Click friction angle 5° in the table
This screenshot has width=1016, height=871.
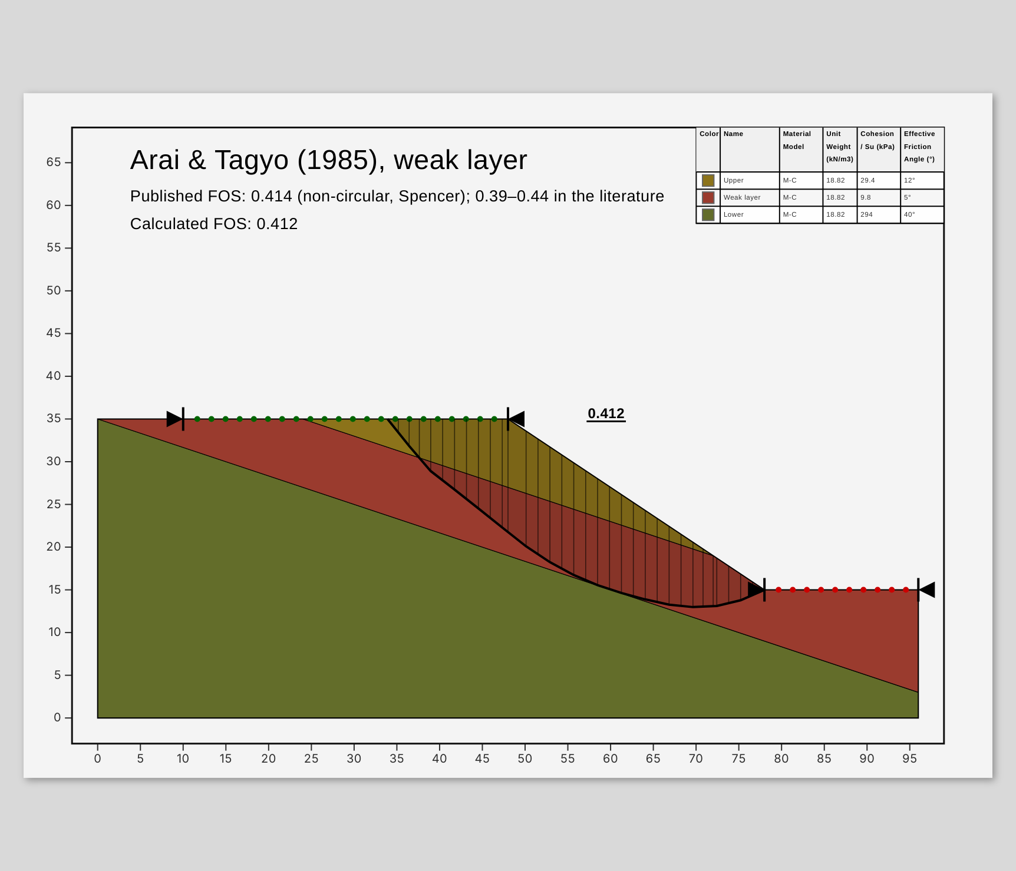point(922,197)
